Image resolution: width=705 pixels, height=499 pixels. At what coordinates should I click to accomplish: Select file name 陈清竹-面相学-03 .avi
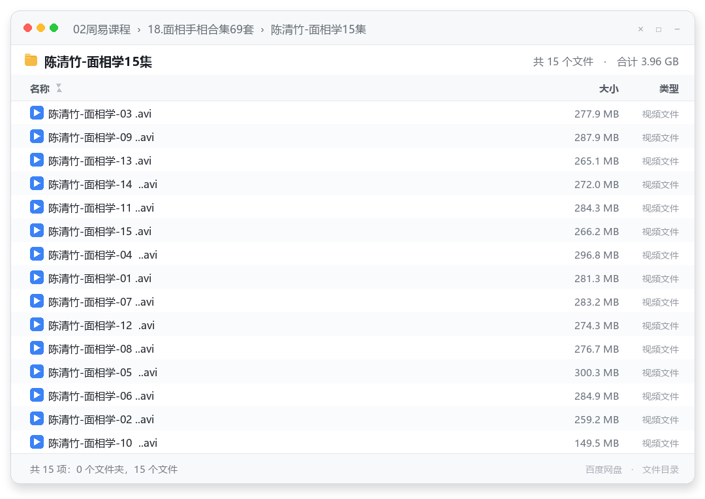pos(100,114)
